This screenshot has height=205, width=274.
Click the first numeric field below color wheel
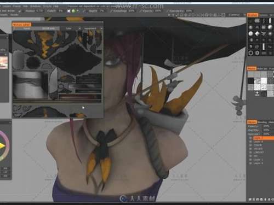pos(5,168)
